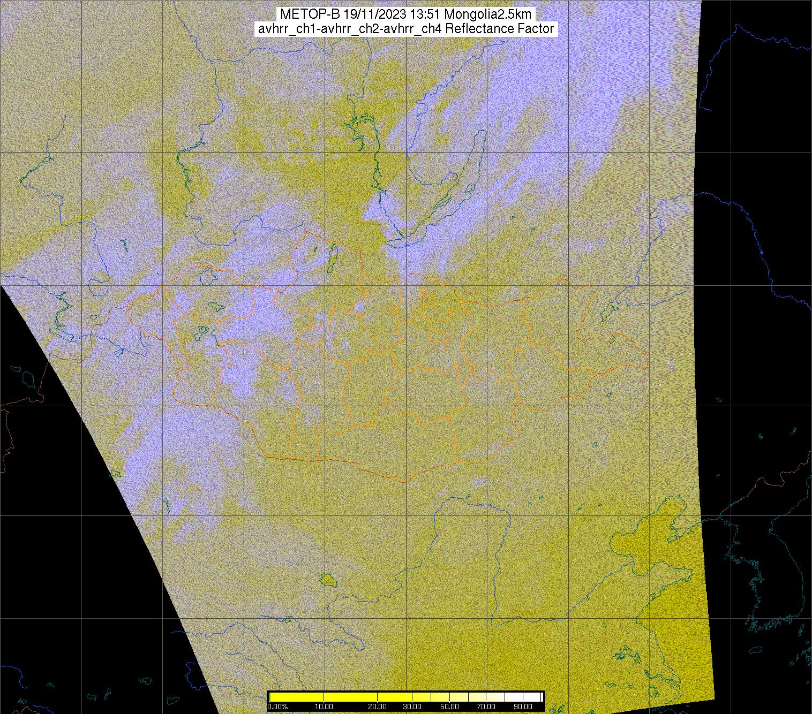Click the '50.00' colorbar label
The width and height of the screenshot is (812, 714).
point(449,707)
